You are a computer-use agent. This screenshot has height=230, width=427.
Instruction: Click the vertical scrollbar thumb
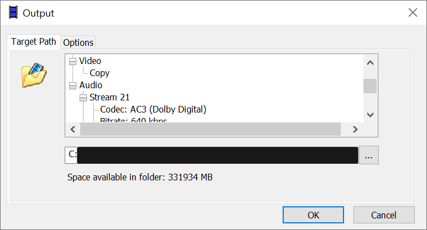[x=370, y=86]
